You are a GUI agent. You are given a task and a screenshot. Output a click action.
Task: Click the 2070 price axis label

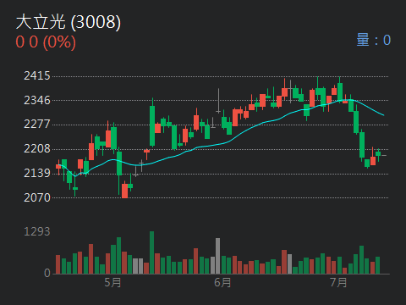tap(37, 197)
